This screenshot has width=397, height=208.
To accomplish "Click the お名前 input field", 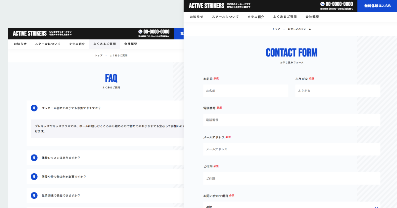I will [245, 90].
